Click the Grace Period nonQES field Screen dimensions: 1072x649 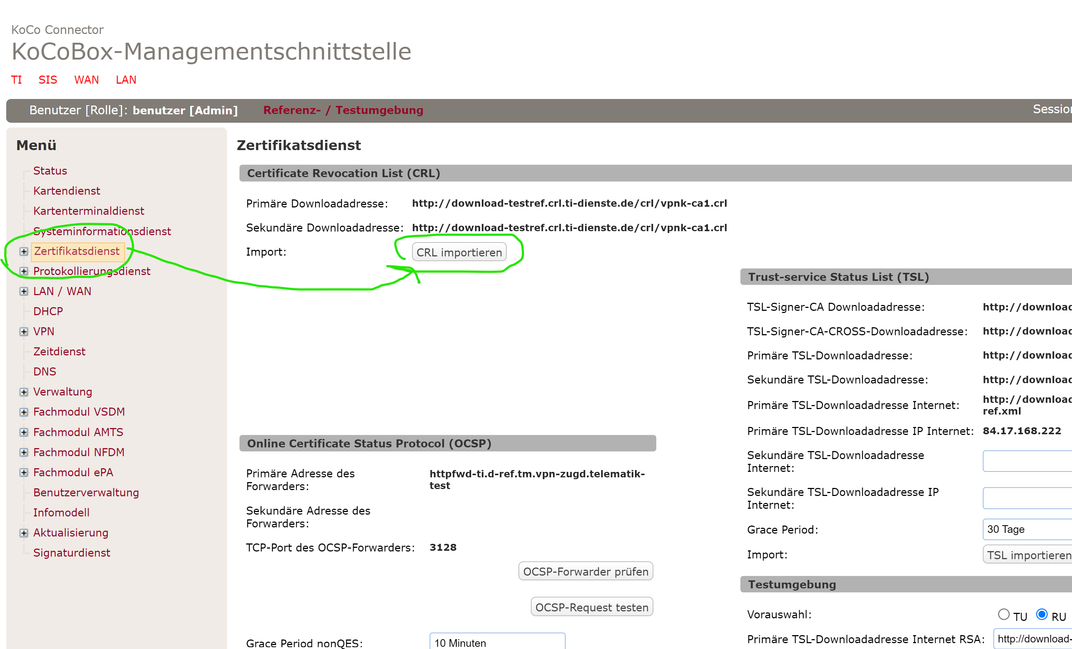497,642
